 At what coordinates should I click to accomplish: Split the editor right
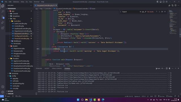point(175,5)
